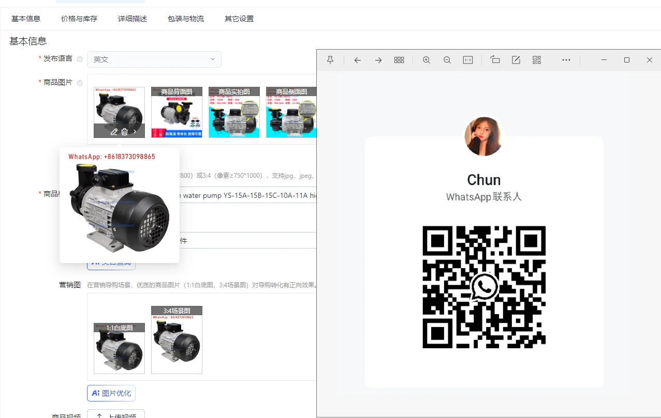The width and height of the screenshot is (661, 418).
Task: Select the 商品背面图 thumbnail
Action: point(177,113)
